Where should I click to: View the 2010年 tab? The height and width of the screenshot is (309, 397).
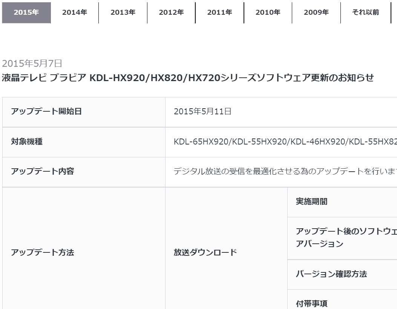pyautogui.click(x=268, y=12)
